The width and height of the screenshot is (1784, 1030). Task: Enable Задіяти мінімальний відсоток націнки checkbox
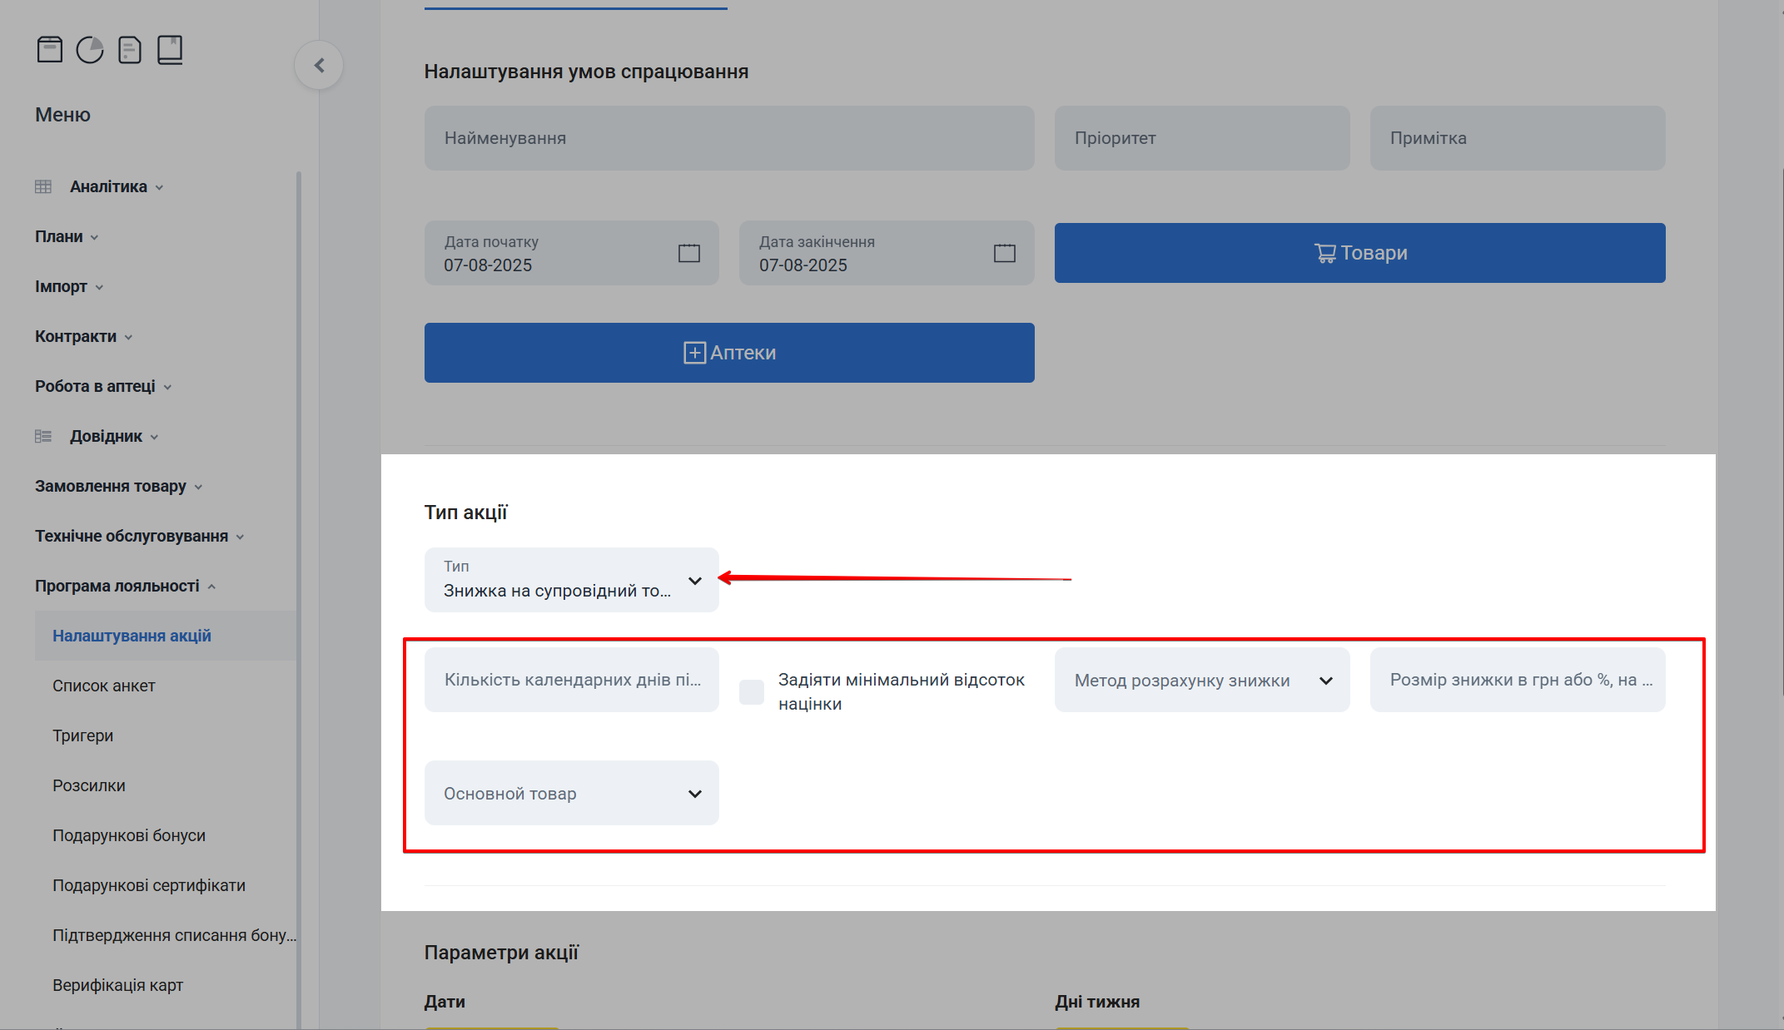(750, 691)
